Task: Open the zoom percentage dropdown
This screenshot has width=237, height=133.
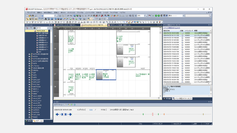Action: pos(145,16)
